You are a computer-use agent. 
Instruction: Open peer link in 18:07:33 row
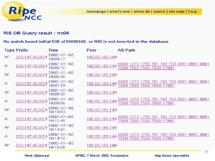point(102,83)
